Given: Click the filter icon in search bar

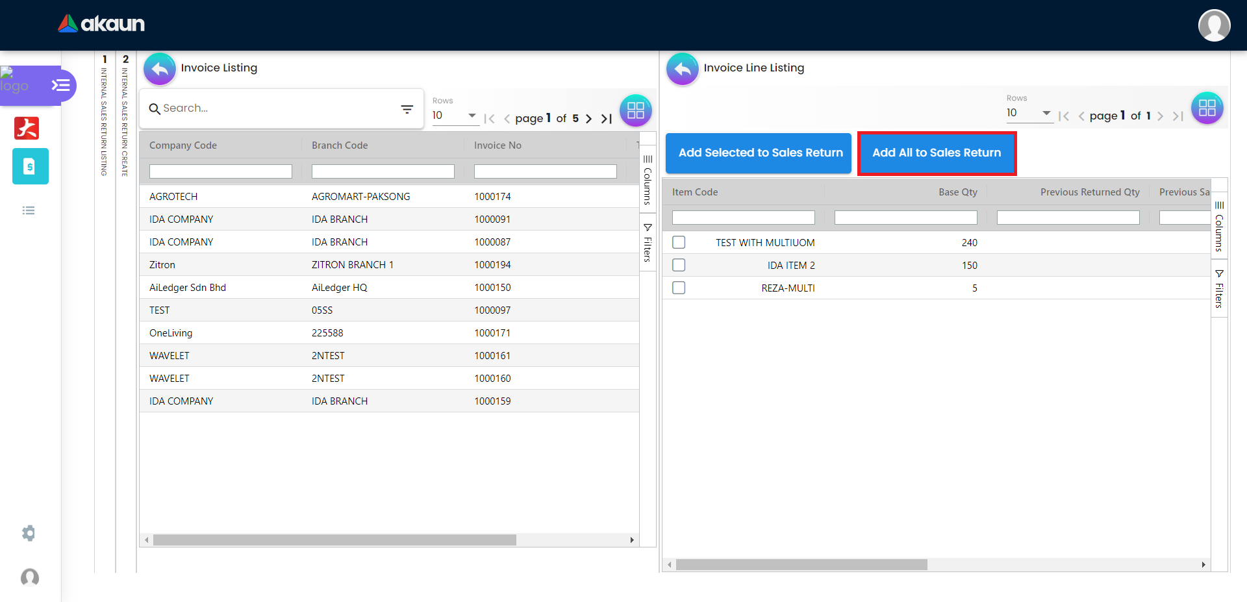Looking at the screenshot, I should (x=407, y=109).
